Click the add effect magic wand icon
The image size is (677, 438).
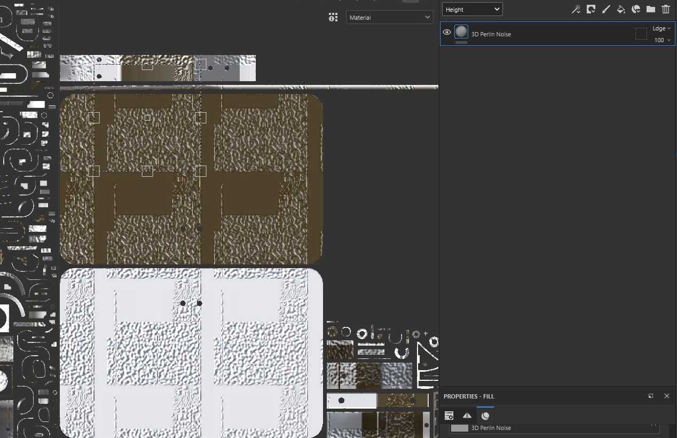pyautogui.click(x=576, y=9)
